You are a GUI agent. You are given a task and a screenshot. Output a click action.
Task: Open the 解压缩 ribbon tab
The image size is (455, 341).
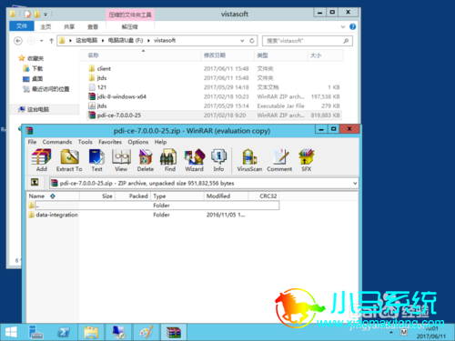[130, 27]
